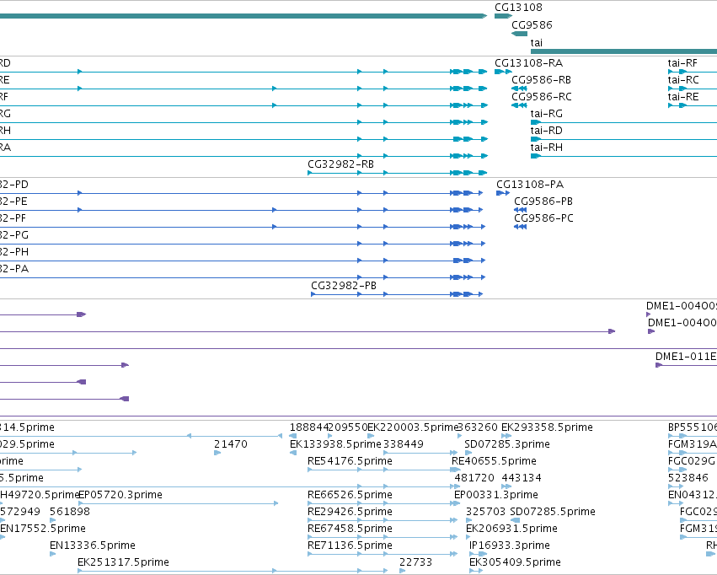
Task: Click the short CG13108 gene bar
Action: tap(503, 16)
